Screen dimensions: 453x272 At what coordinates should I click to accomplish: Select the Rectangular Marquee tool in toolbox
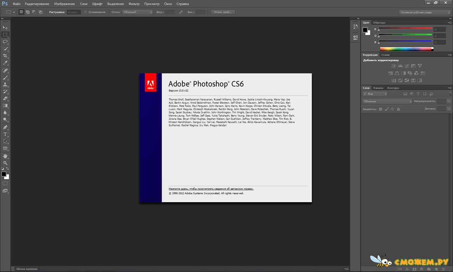[x=5, y=35]
